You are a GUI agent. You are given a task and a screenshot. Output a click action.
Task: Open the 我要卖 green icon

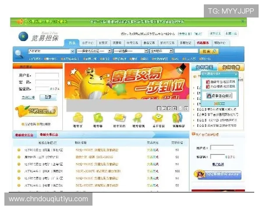98,118
